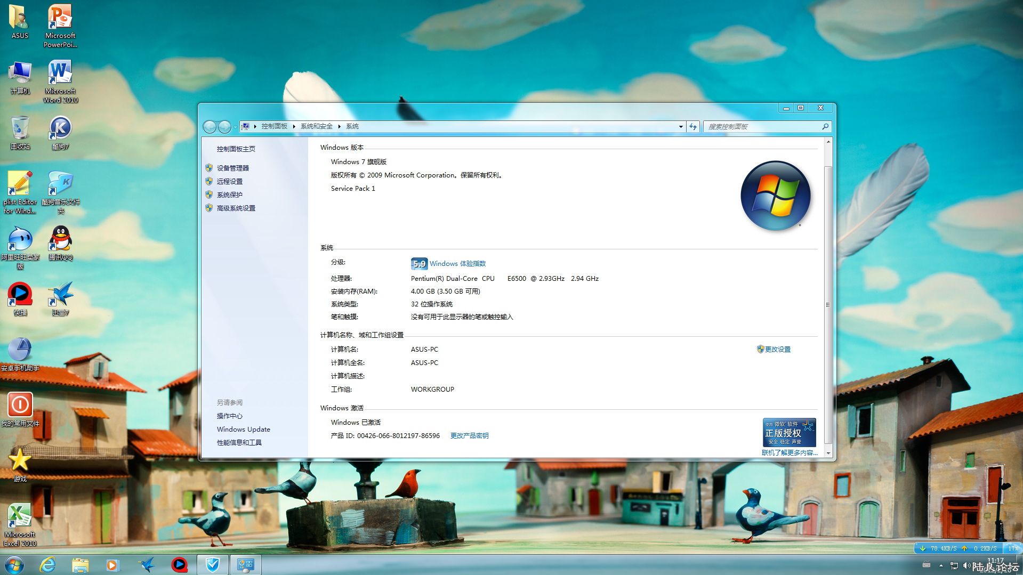This screenshot has width=1023, height=575.
Task: Expand the breadcrumb arrow after 控制面板
Action: point(294,127)
